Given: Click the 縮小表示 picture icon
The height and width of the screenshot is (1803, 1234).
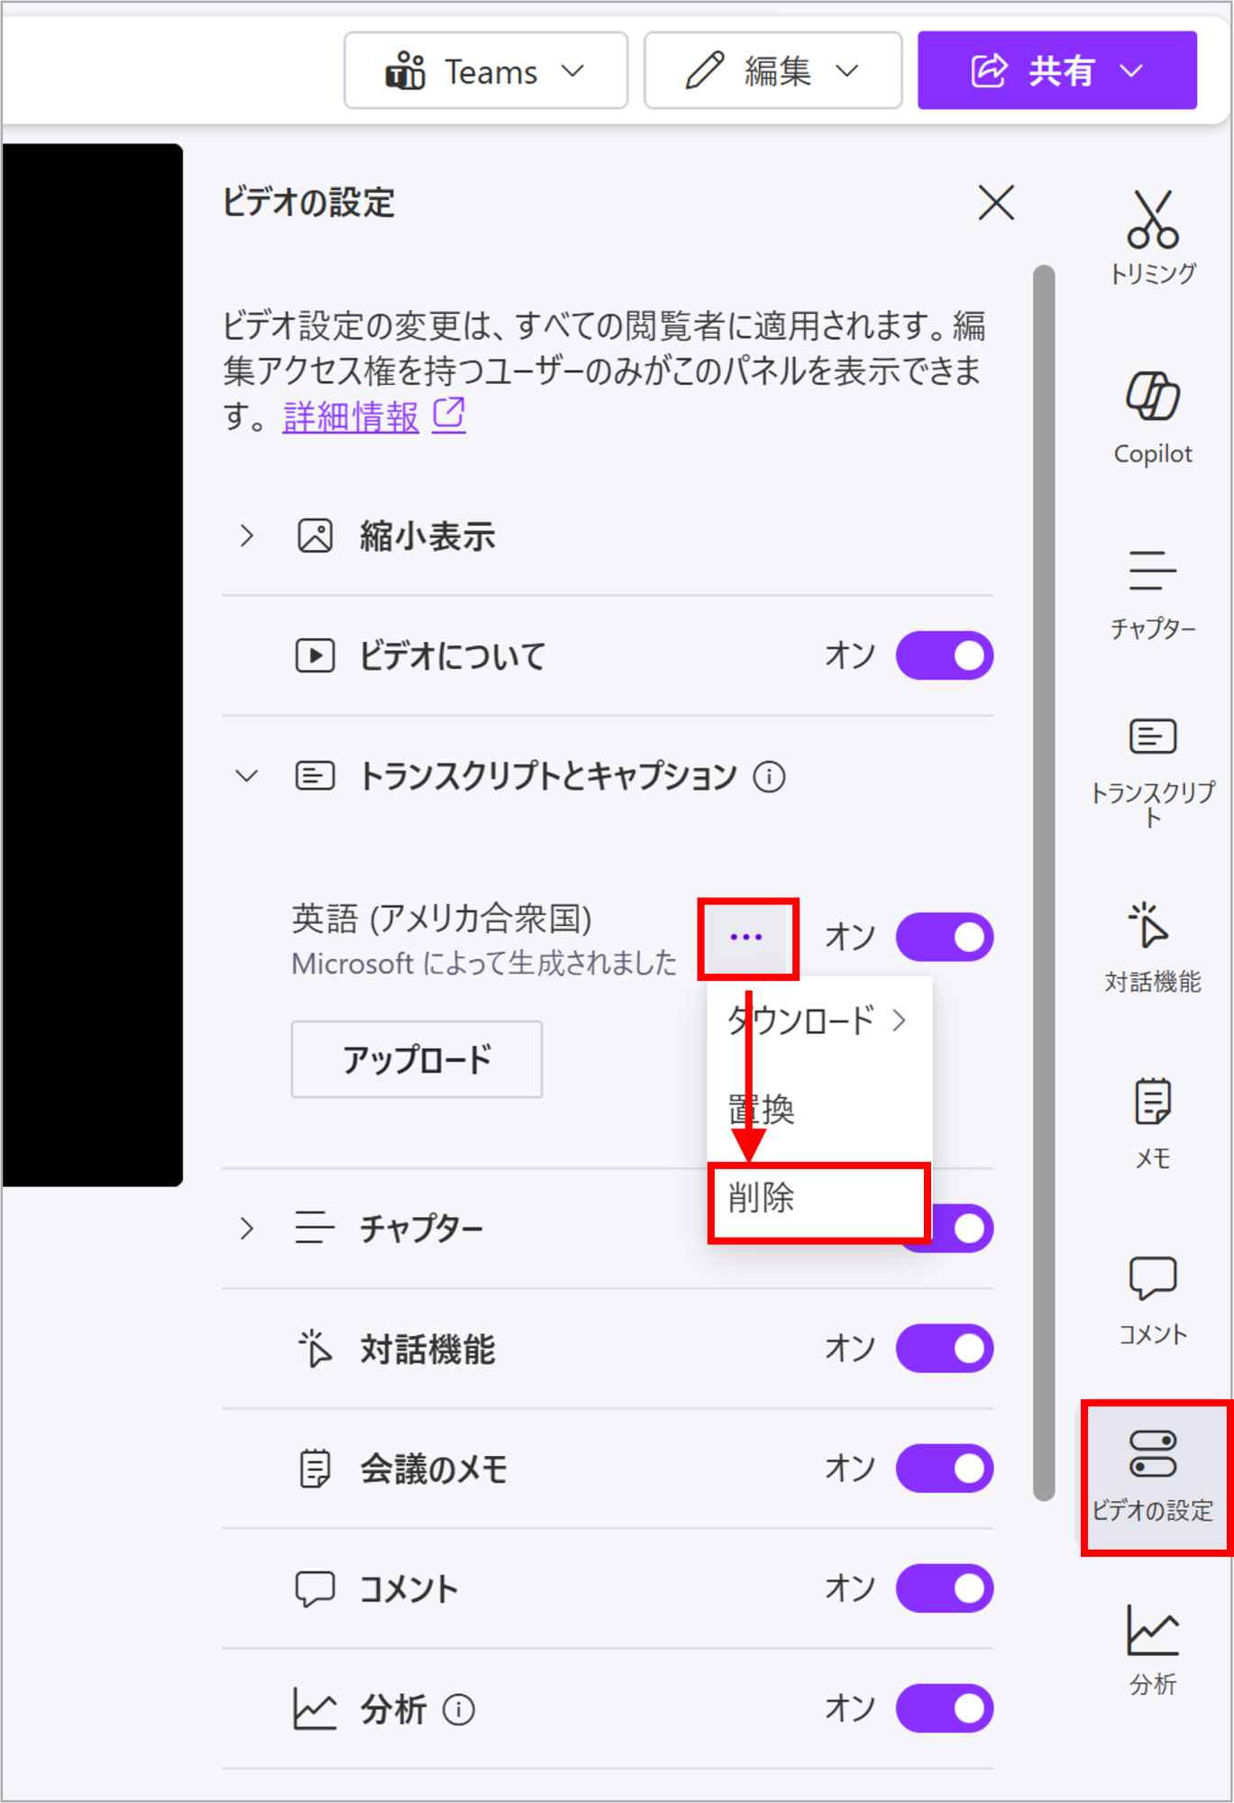Looking at the screenshot, I should 315,535.
